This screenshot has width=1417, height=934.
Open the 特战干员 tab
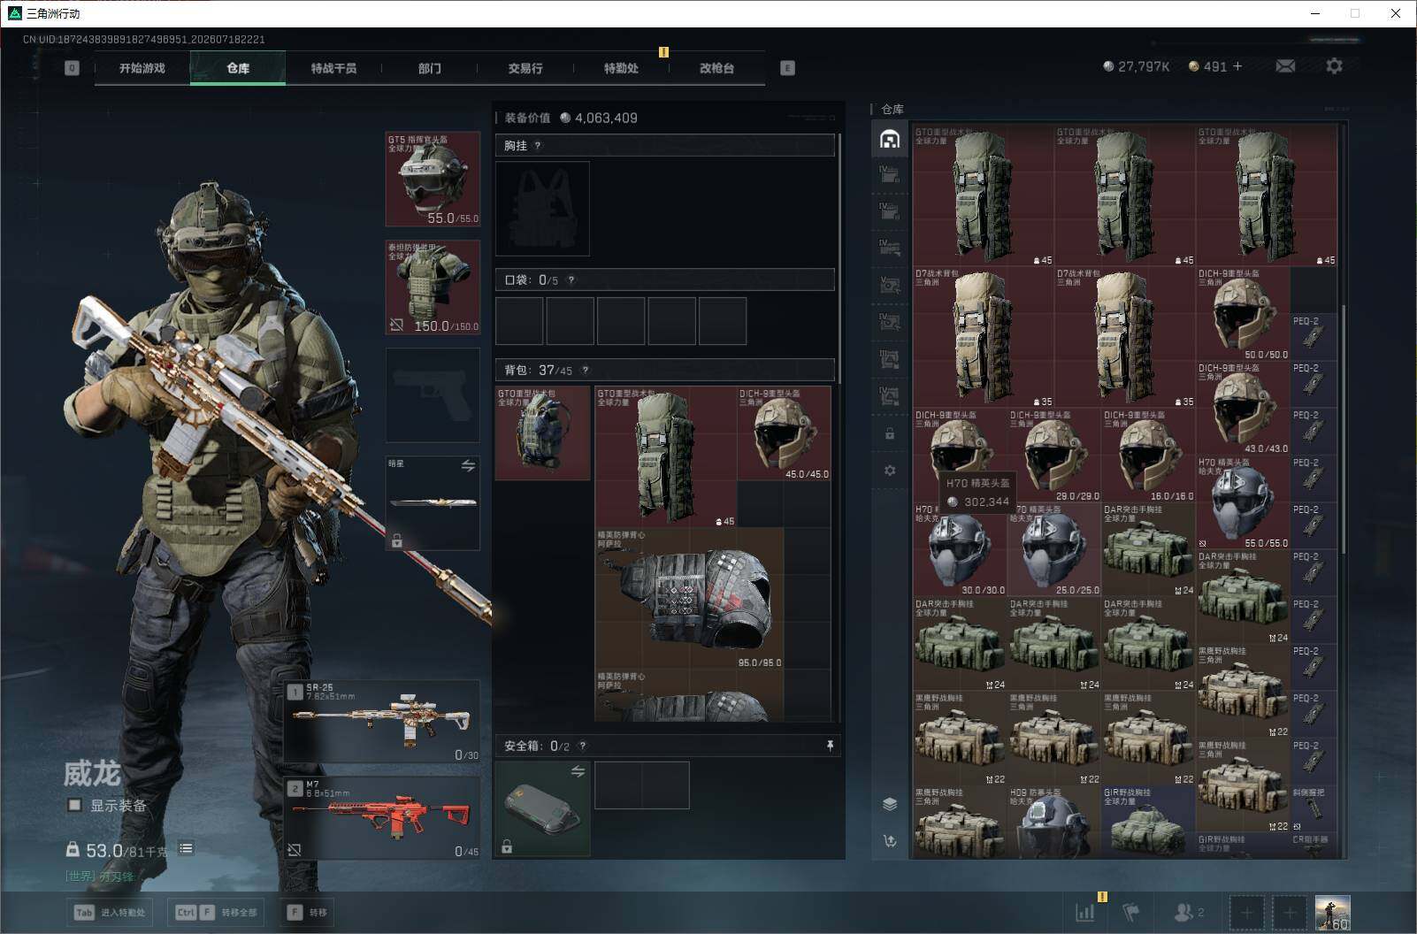pyautogui.click(x=333, y=68)
